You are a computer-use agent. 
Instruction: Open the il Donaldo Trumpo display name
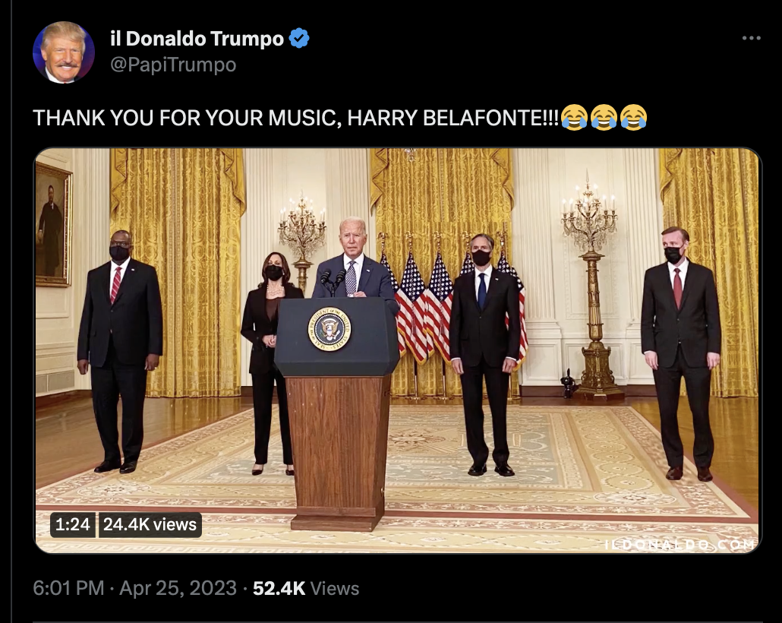[x=197, y=39]
